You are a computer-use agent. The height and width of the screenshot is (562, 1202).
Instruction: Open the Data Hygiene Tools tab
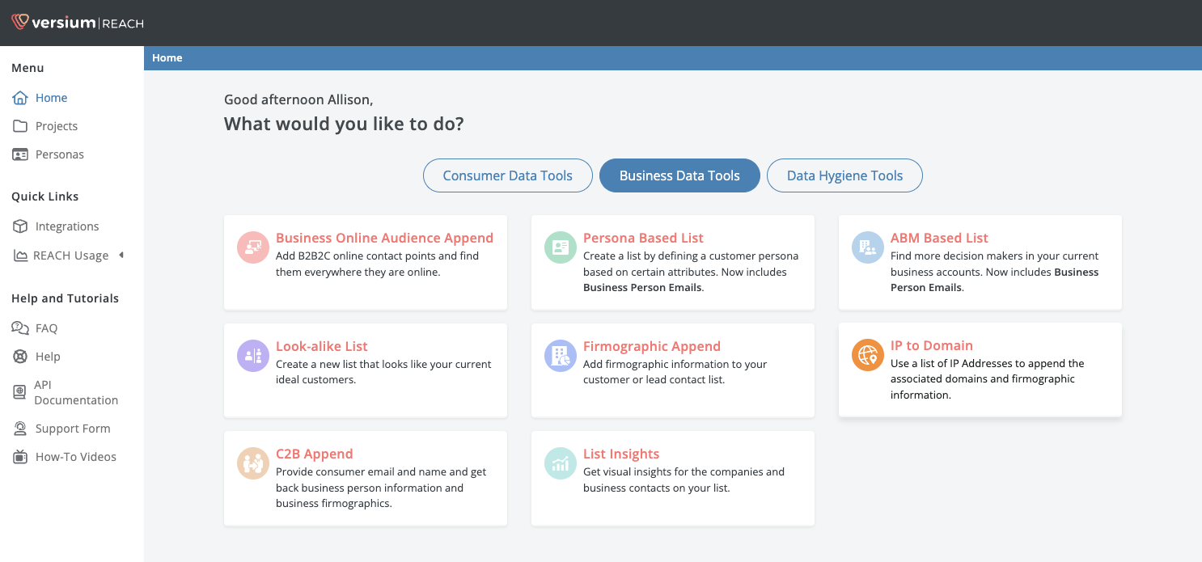click(844, 175)
